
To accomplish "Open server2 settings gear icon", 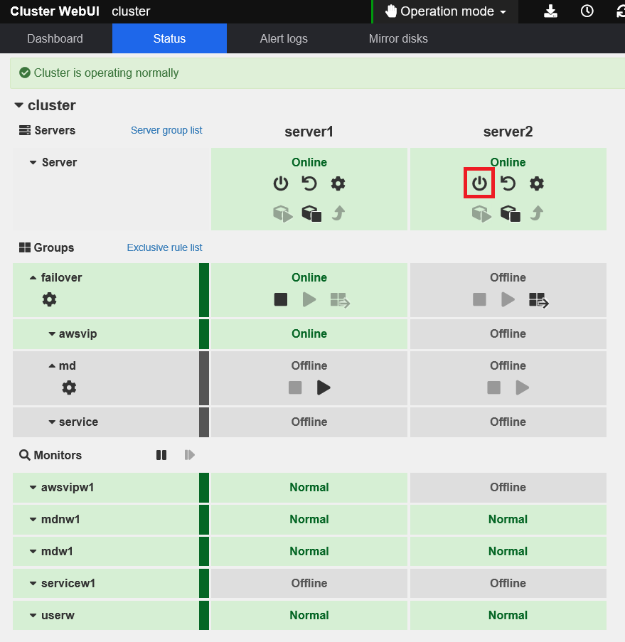I will (537, 184).
